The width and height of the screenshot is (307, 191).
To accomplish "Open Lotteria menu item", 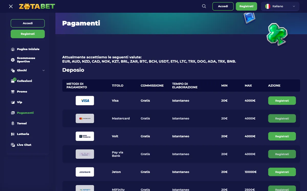I will (23, 134).
